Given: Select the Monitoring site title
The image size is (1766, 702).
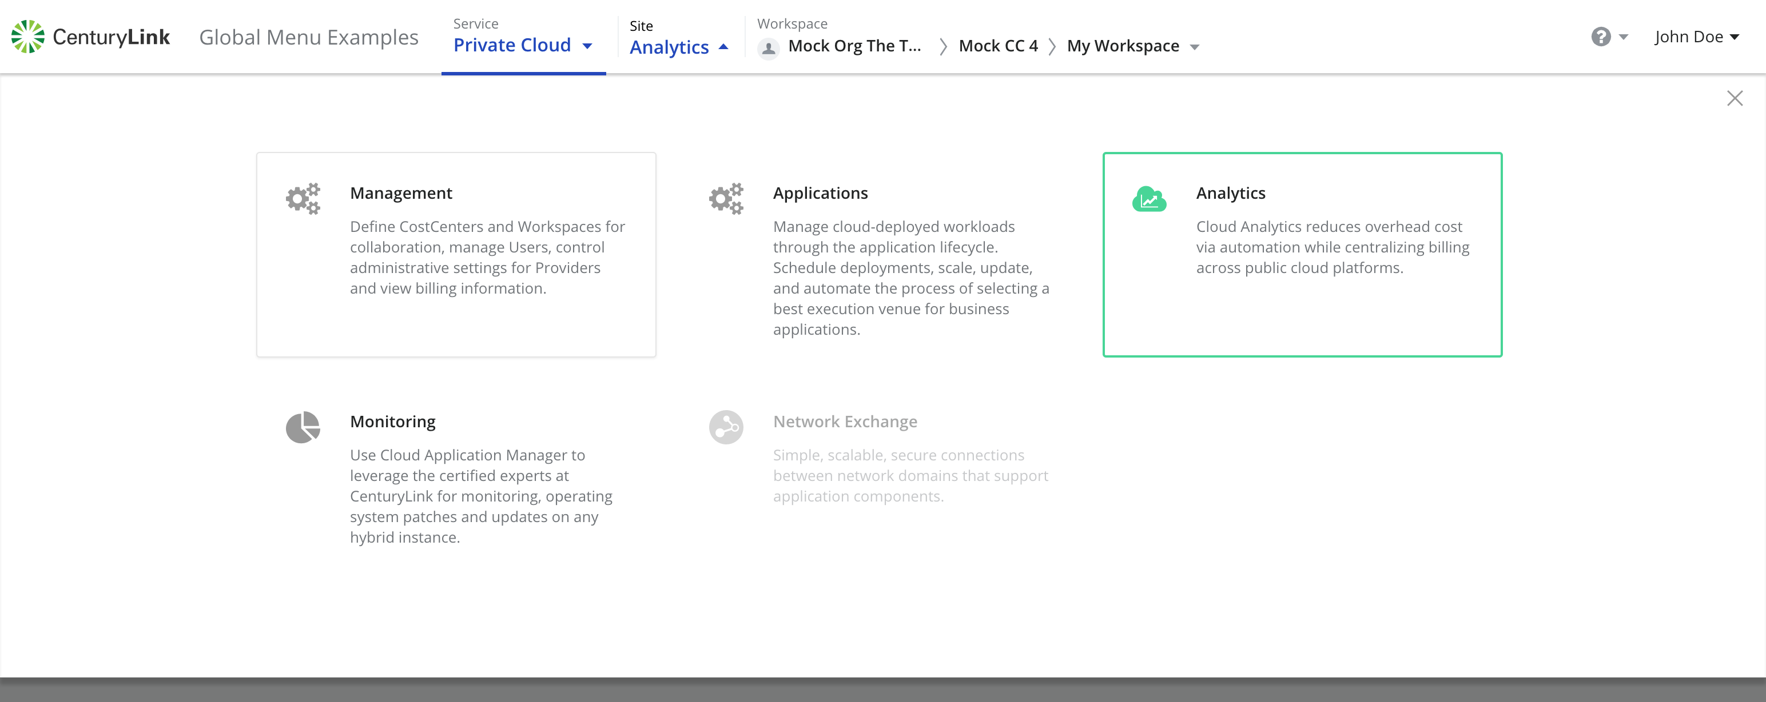Looking at the screenshot, I should [393, 422].
